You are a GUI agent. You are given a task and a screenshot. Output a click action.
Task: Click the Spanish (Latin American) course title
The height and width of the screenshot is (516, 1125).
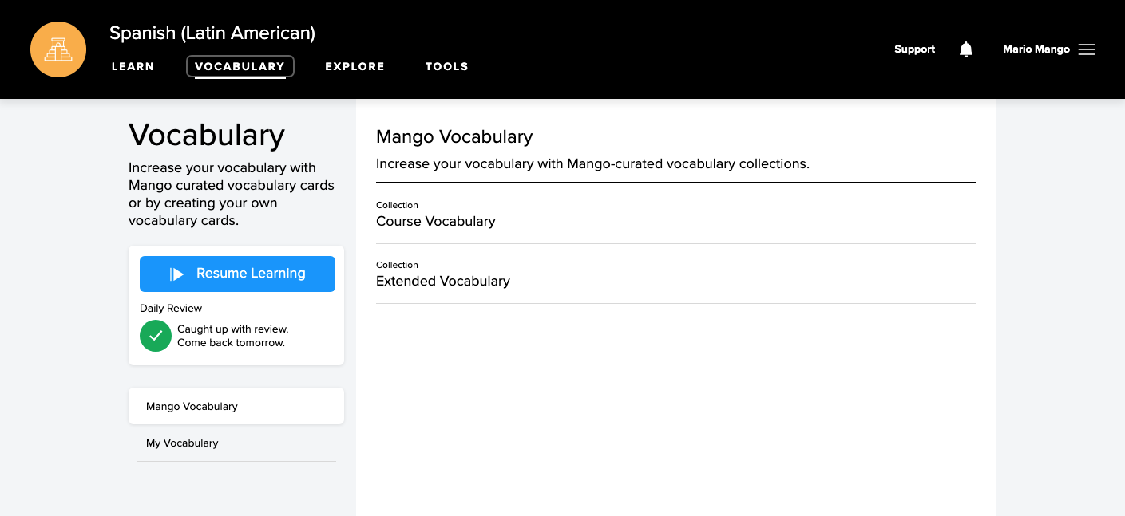(x=212, y=33)
